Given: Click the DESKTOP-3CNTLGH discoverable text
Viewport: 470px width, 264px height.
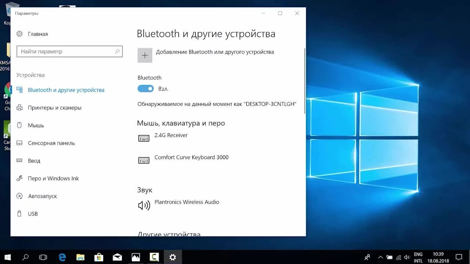Looking at the screenshot, I should click(x=217, y=104).
